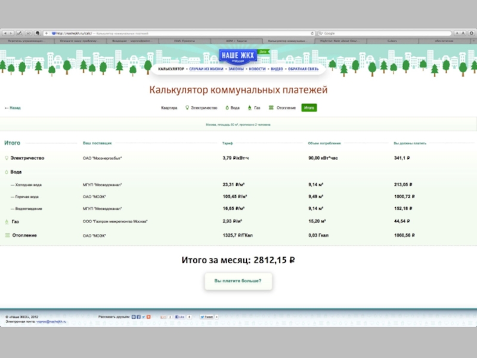Switch to the Газ step
The width and height of the screenshot is (477, 358).
tap(254, 108)
